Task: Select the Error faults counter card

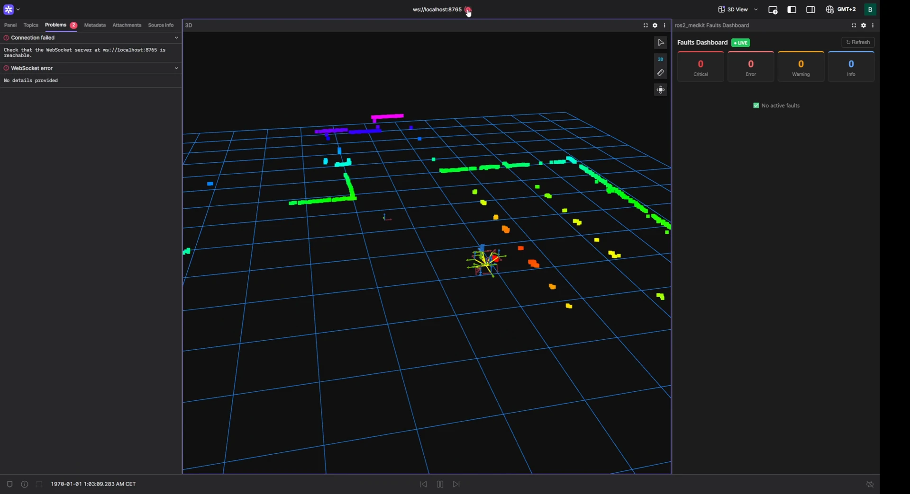Action: [751, 67]
